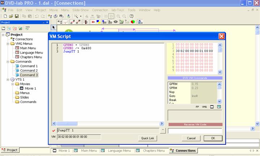Select Movie 1 in the tree
The image size is (260, 156).
point(30,88)
